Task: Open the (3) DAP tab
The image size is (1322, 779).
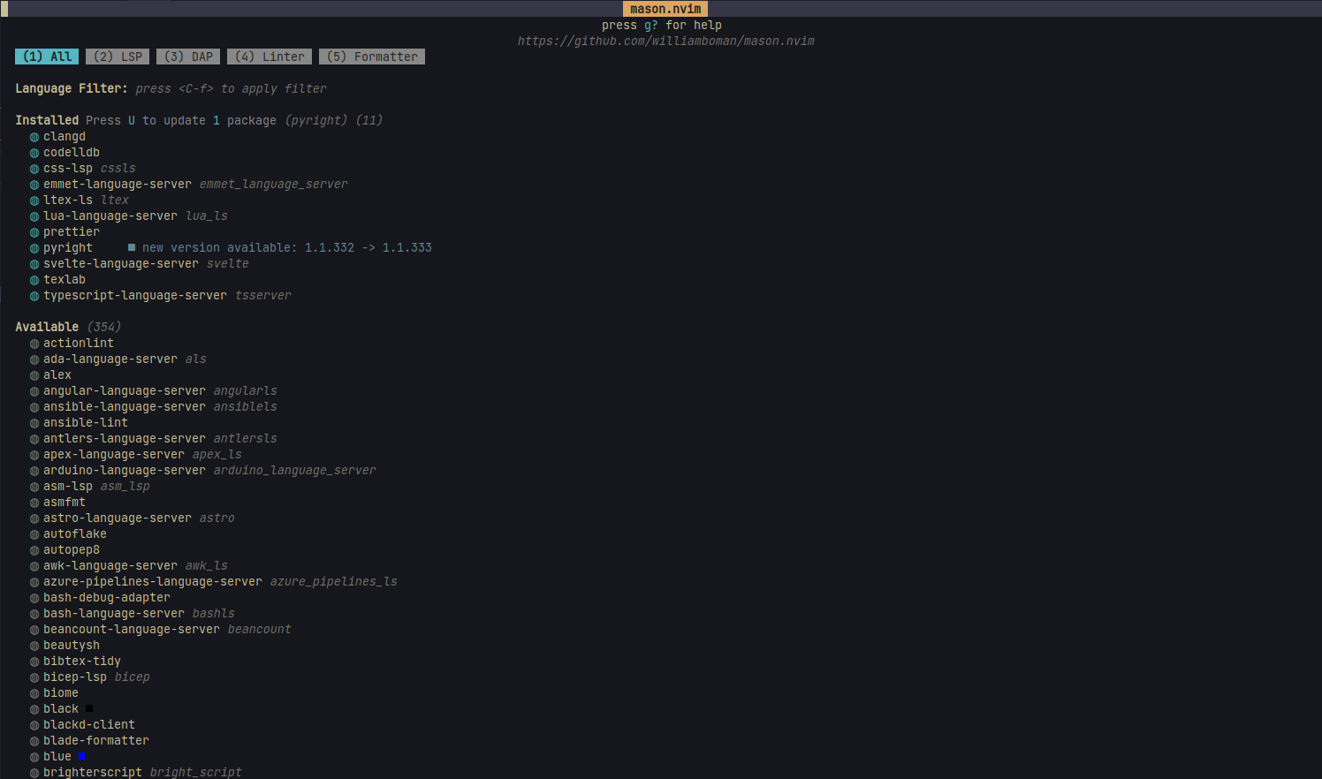Action: point(188,57)
